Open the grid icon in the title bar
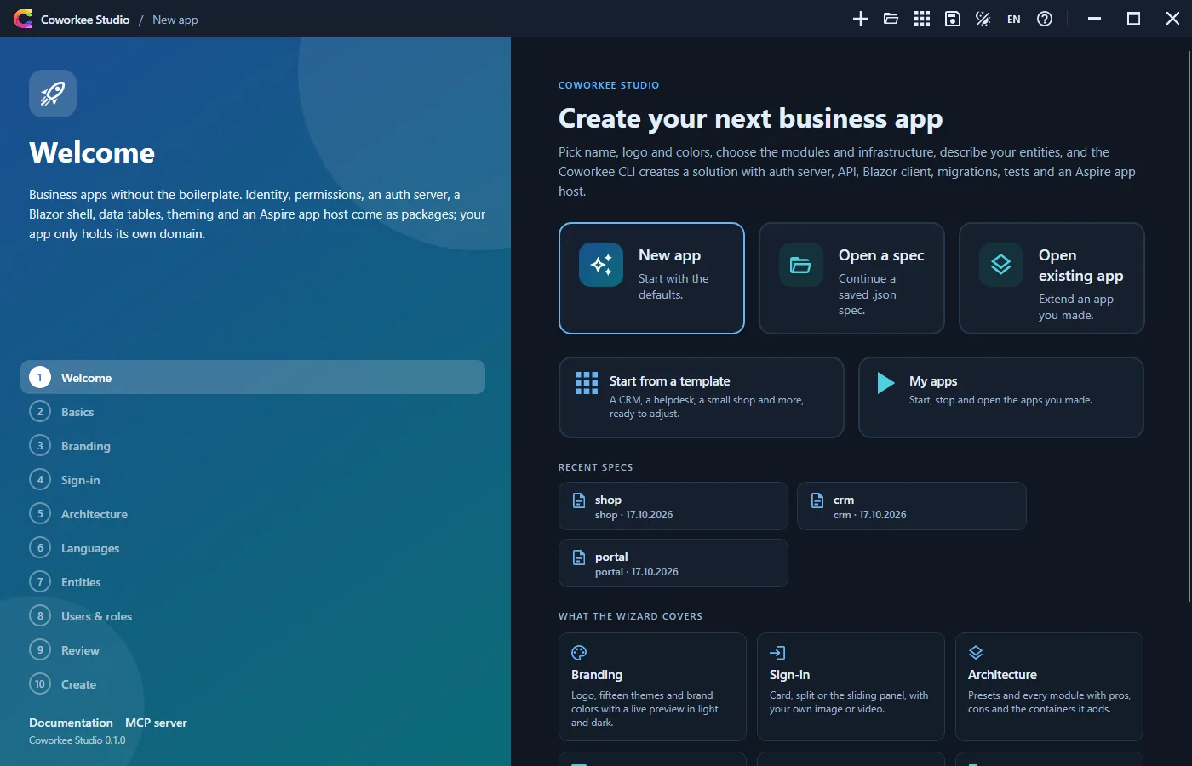Viewport: 1192px width, 766px height. coord(922,19)
